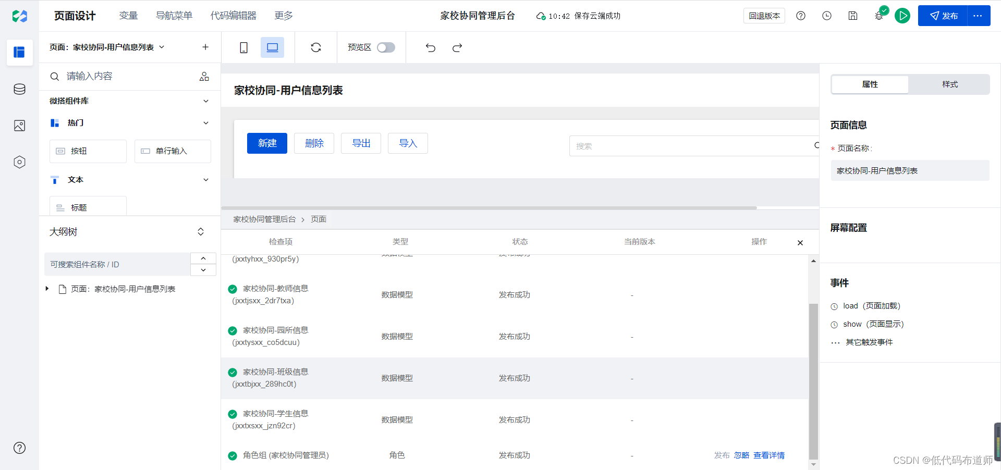
Task: Expand the page node in outline tree
Action: coord(47,289)
